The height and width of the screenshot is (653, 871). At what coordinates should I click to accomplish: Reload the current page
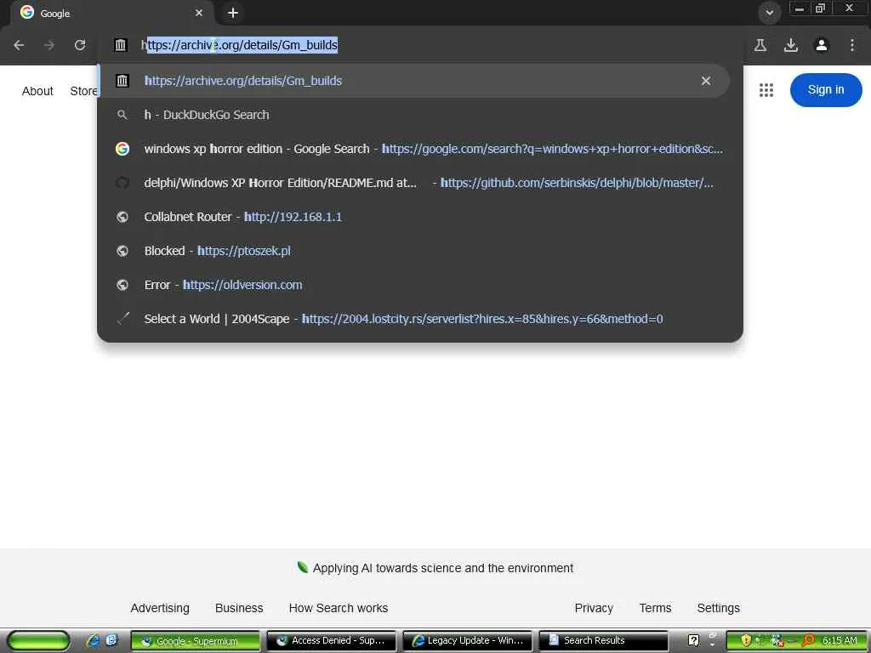click(x=80, y=45)
